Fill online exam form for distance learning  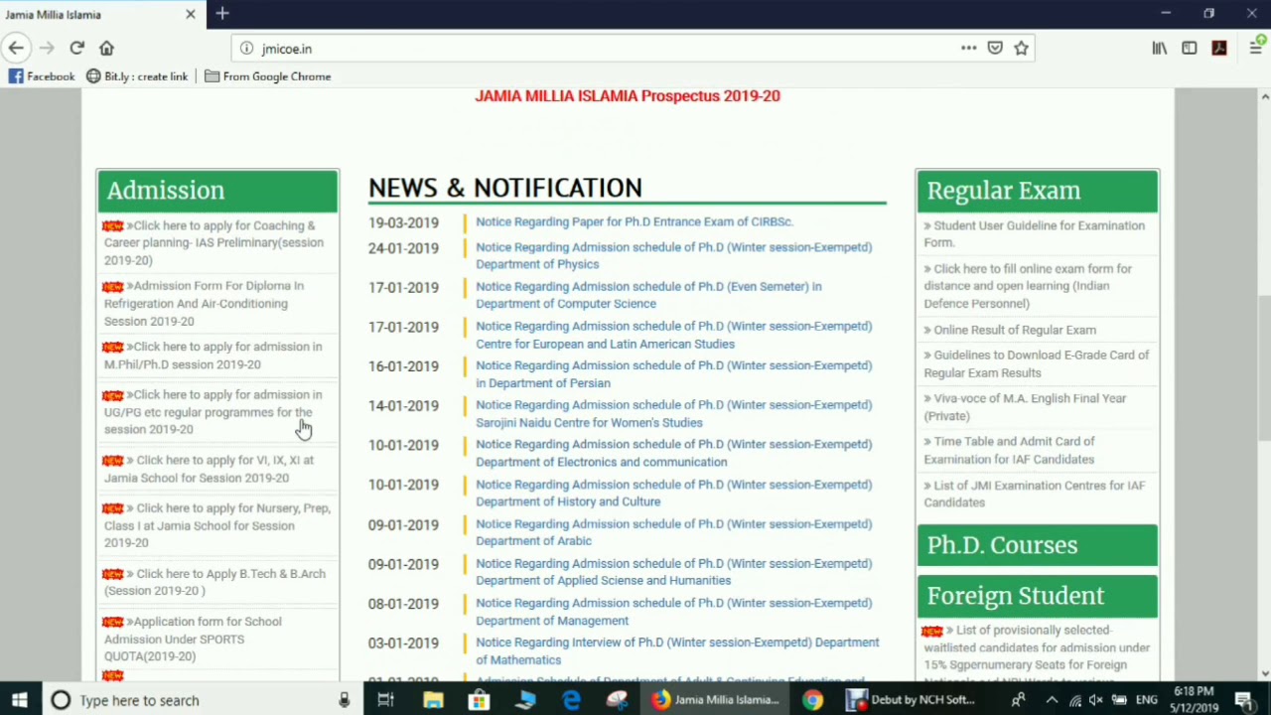[1028, 286]
